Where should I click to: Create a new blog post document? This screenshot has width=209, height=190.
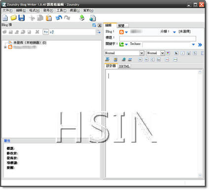(x=5, y=18)
